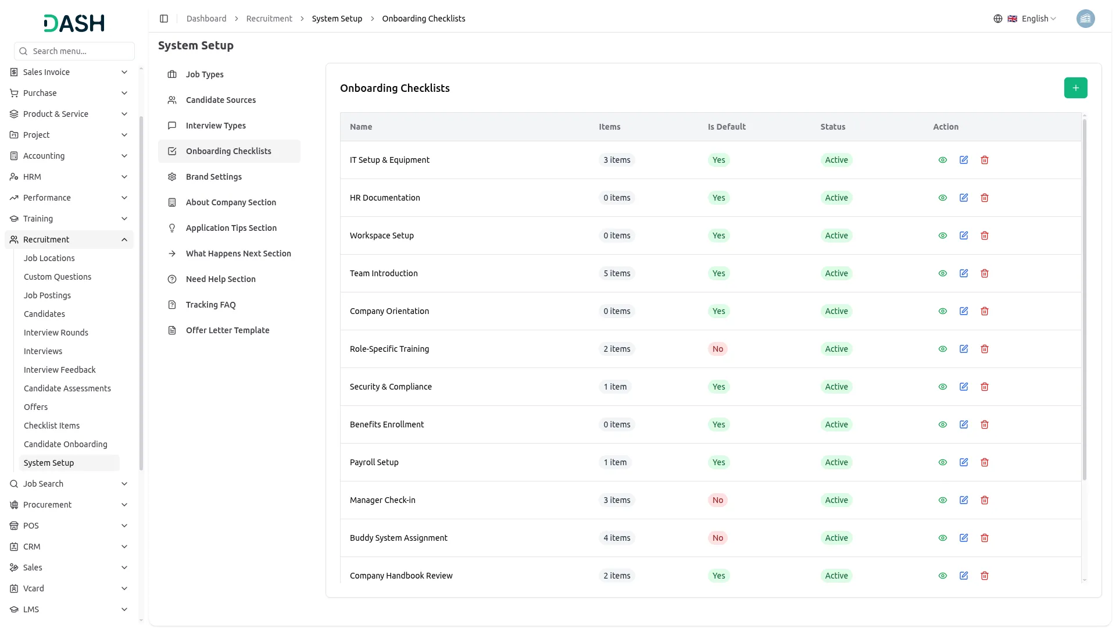This screenshot has height=628, width=1116.
Task: Click the edit pencil for Security & Compliance
Action: [x=964, y=387]
